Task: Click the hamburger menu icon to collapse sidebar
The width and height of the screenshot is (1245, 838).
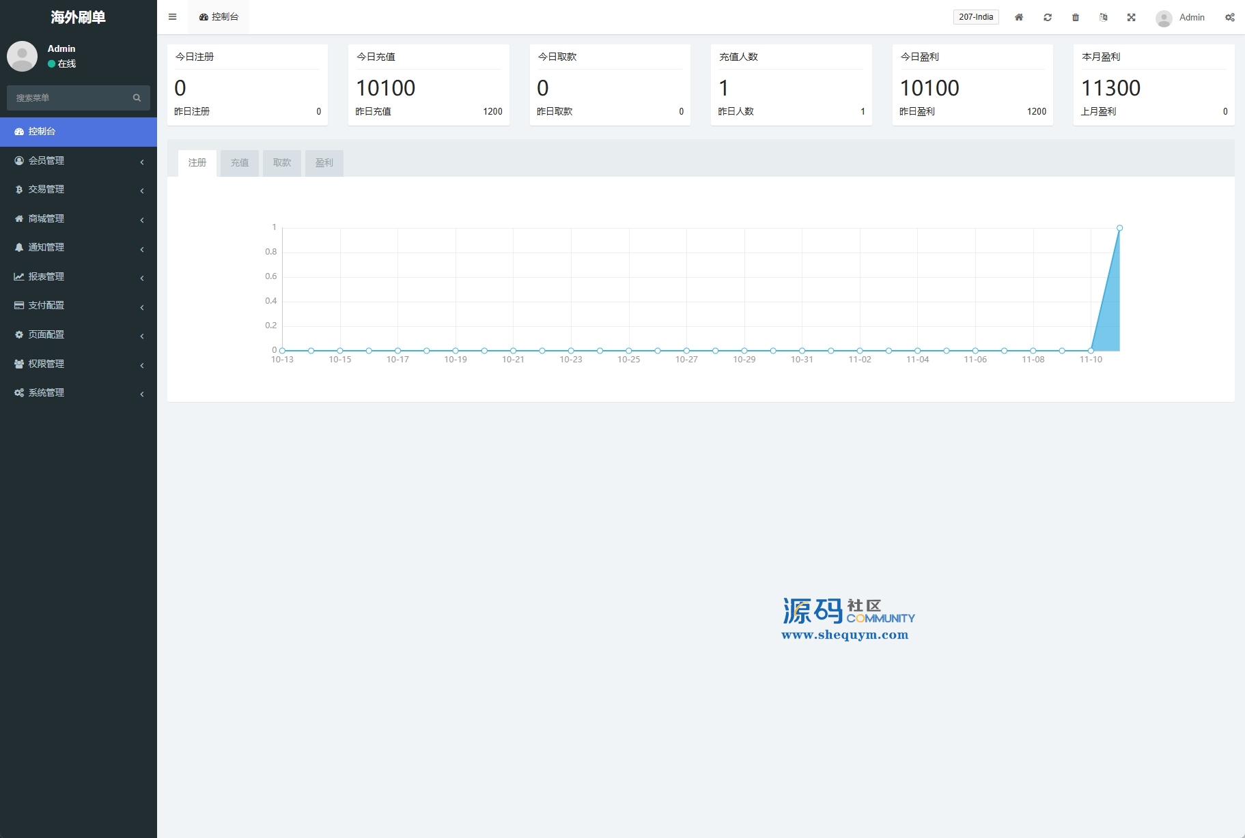Action: [x=172, y=17]
